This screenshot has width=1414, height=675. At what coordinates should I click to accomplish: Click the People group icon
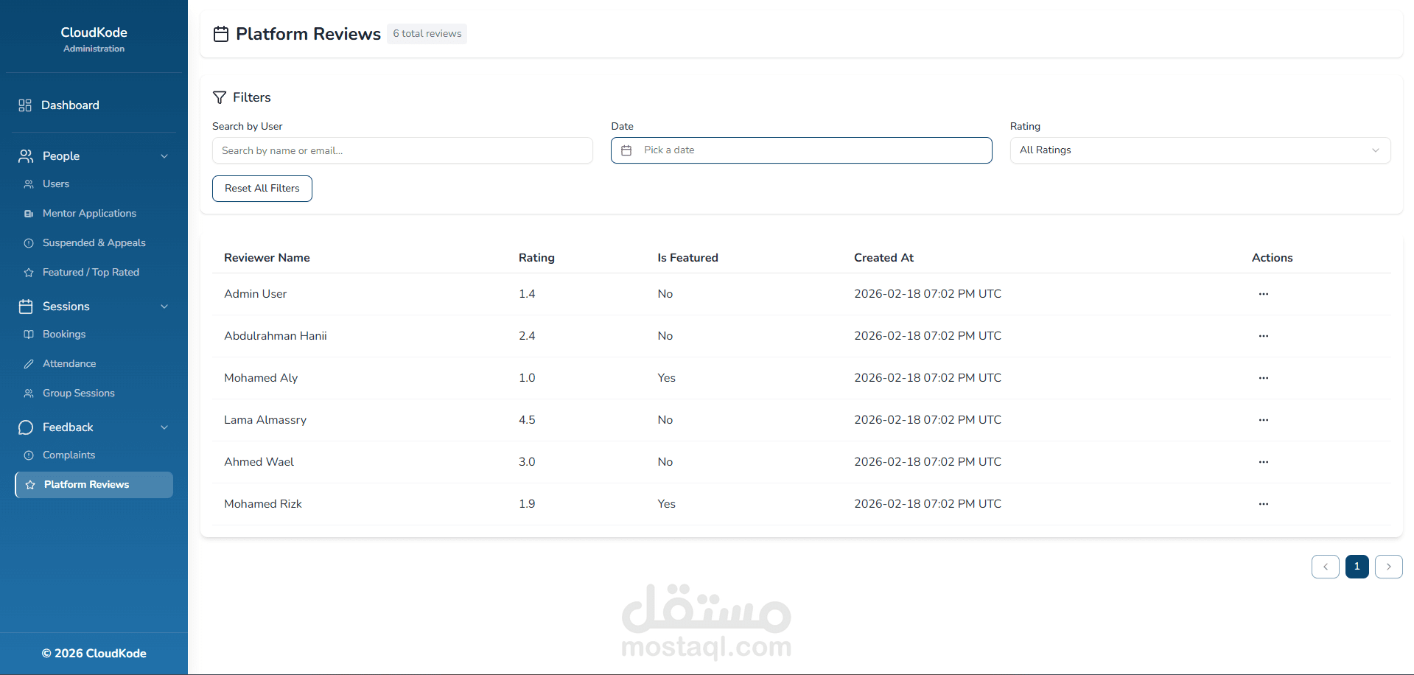26,156
